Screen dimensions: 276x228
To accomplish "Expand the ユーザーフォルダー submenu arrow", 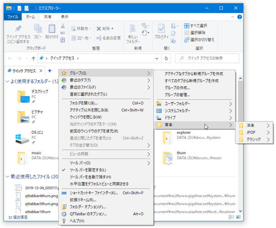I will pos(230,104).
